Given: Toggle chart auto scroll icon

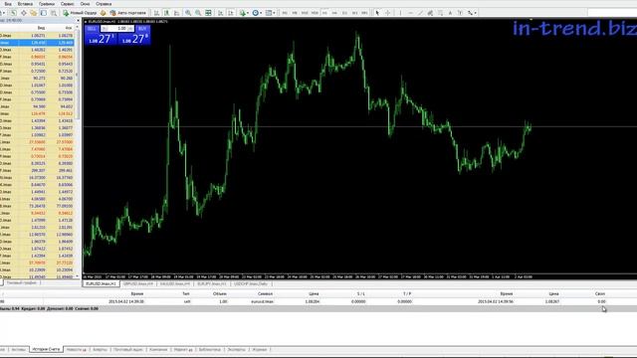Looking at the screenshot, I should (220, 13).
